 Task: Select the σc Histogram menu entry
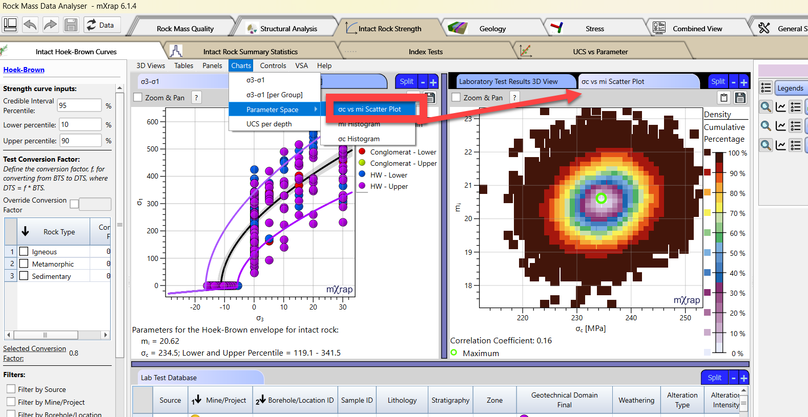[x=359, y=139]
